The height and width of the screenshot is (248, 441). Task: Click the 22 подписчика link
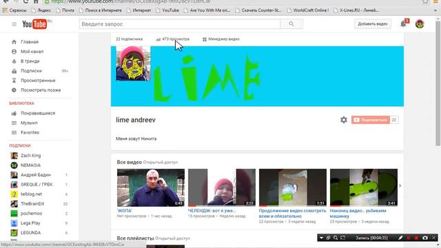tap(129, 39)
